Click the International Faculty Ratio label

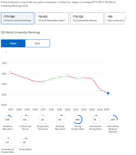point(95,128)
